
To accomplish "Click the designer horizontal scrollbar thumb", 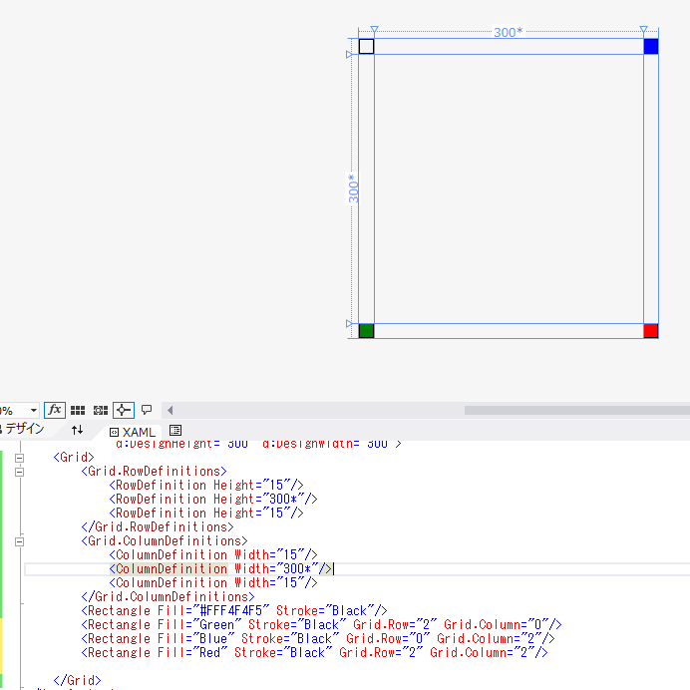I will [x=577, y=411].
